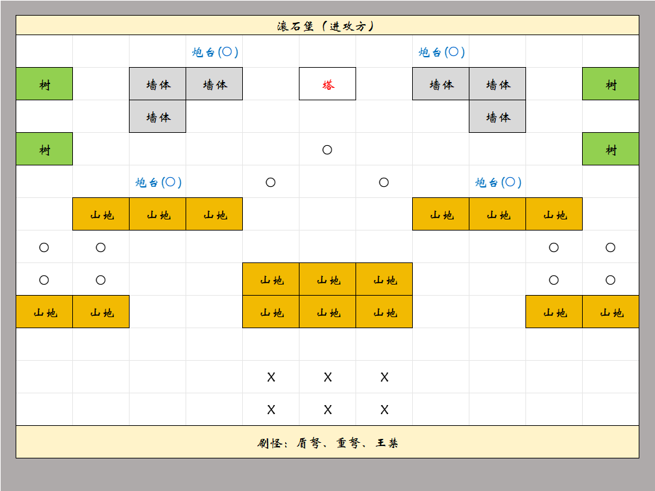Select middle 山地 in the right three-cell row

pos(497,214)
